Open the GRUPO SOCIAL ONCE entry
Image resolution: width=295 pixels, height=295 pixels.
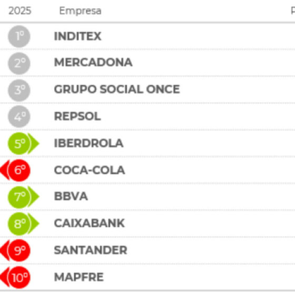tap(117, 89)
